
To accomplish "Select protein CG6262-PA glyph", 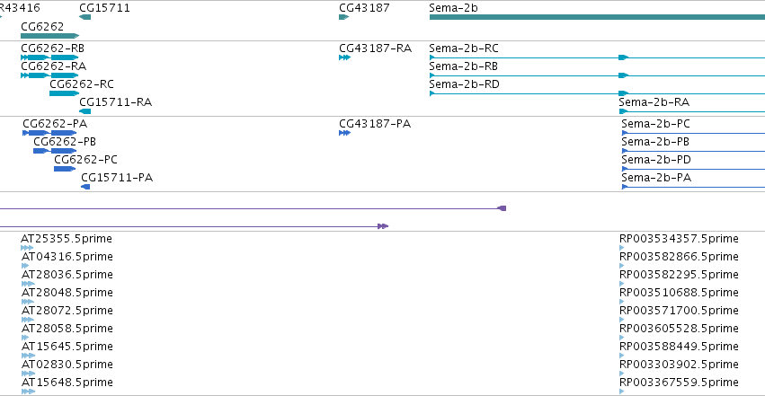I will pyautogui.click(x=49, y=133).
